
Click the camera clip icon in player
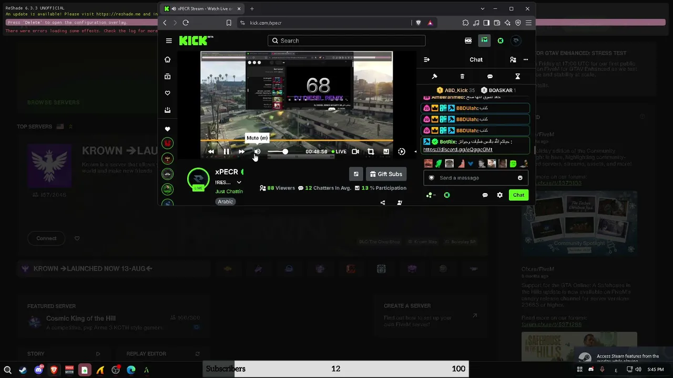pyautogui.click(x=355, y=152)
